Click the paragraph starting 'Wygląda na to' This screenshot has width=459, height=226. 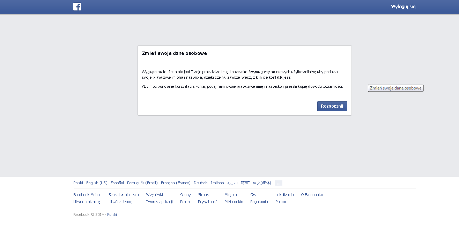[241, 75]
